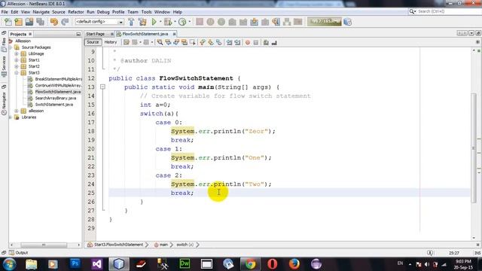Viewport: 482px width, 271px height.
Task: Select the FlowSwitchStatement.java editor tab
Action: point(145,34)
